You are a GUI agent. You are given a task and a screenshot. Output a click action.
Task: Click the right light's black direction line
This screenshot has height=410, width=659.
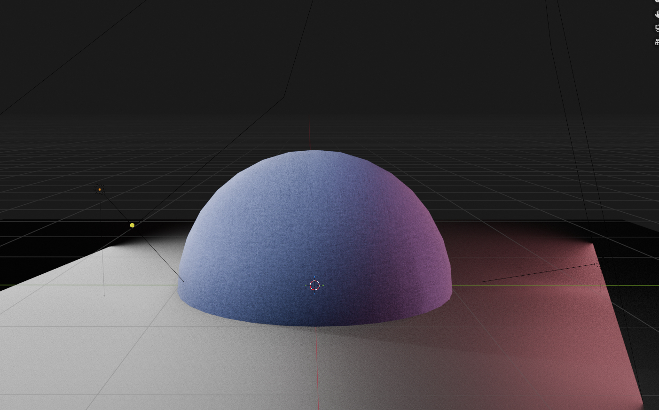click(x=536, y=273)
